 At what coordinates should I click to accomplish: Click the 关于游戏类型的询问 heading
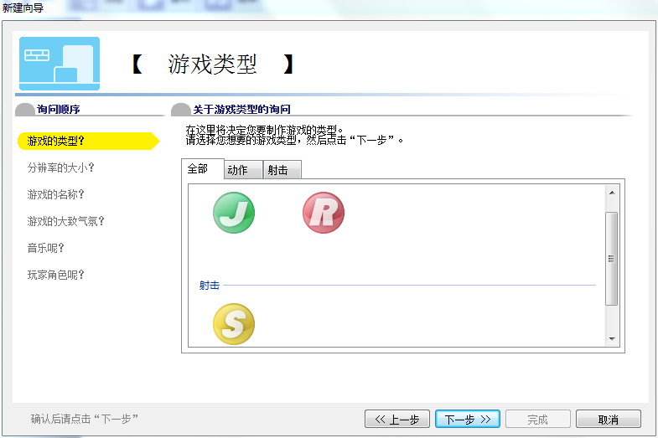click(241, 110)
